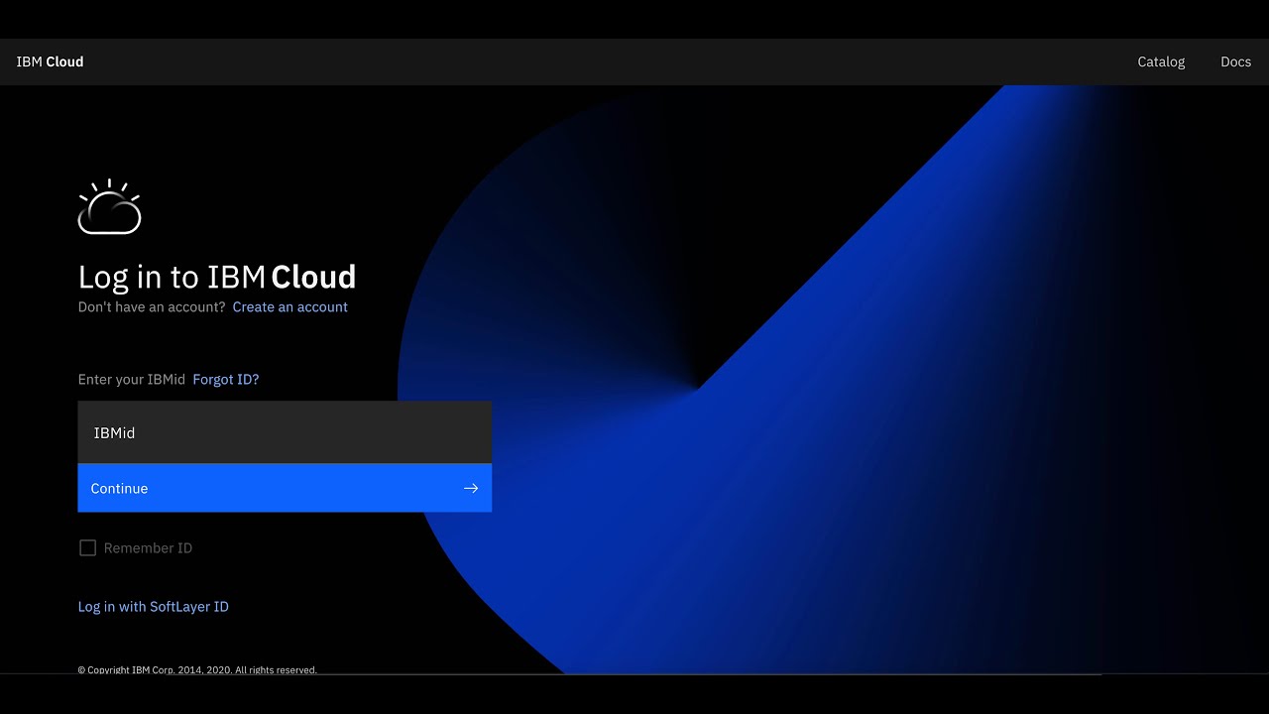
Task: Open the Catalog menu item
Action: point(1161,61)
